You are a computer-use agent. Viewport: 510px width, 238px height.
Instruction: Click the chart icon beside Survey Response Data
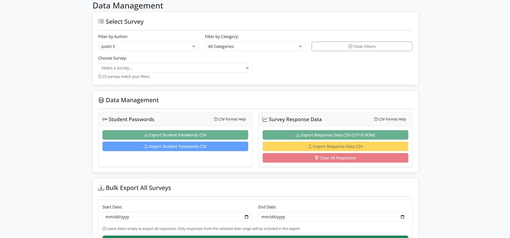(265, 119)
